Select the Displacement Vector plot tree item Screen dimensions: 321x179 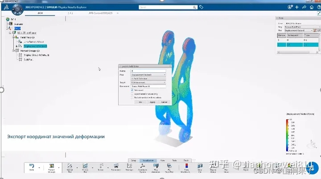pyautogui.click(x=35, y=46)
